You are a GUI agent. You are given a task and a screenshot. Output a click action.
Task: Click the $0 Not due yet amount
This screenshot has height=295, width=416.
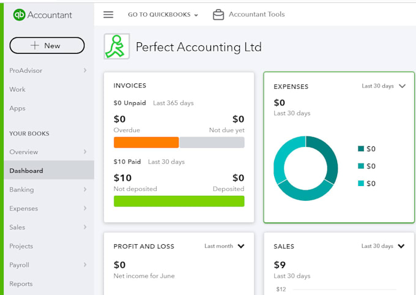[x=238, y=119]
